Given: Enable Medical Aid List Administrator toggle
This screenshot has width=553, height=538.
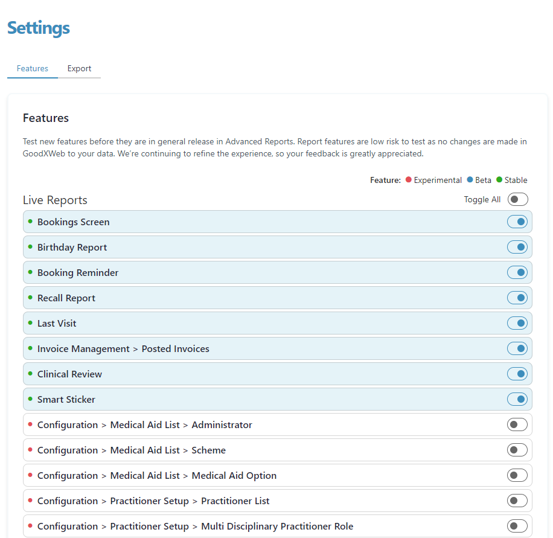Looking at the screenshot, I should click(x=517, y=425).
